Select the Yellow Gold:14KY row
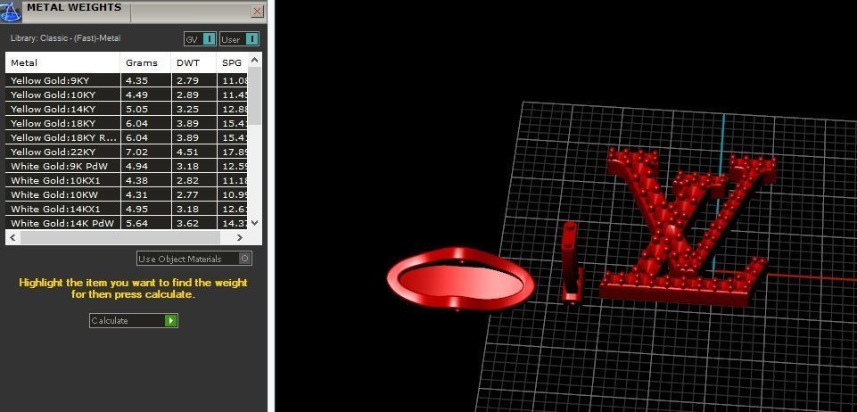This screenshot has width=857, height=412. click(x=127, y=109)
